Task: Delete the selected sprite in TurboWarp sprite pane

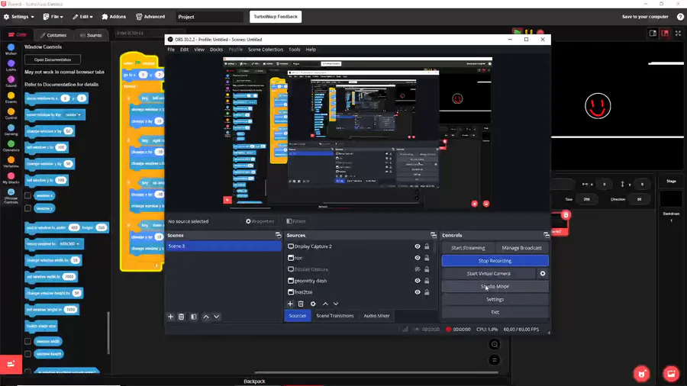Action: (566, 215)
